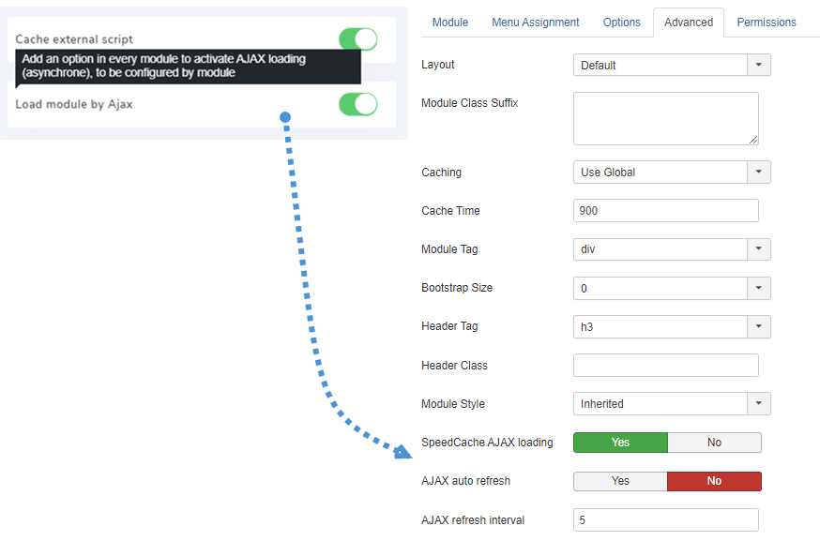The height and width of the screenshot is (541, 820).
Task: Click the Module Class Suffix text area
Action: click(x=665, y=118)
